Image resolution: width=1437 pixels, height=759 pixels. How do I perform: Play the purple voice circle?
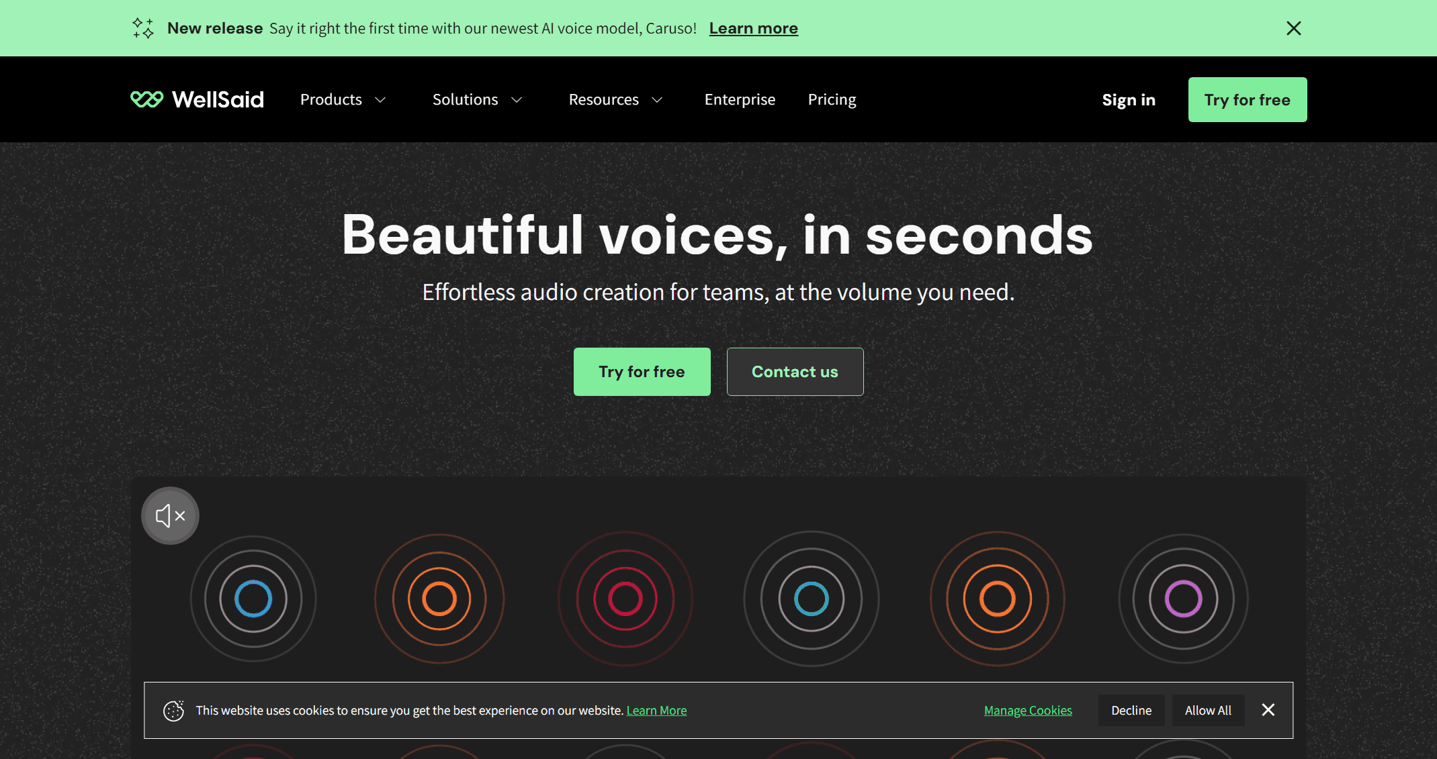pyautogui.click(x=1183, y=599)
